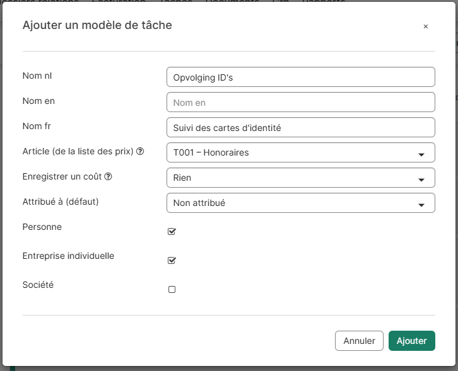The width and height of the screenshot is (458, 371).
Task: Enable the Société checkbox
Action: [172, 290]
